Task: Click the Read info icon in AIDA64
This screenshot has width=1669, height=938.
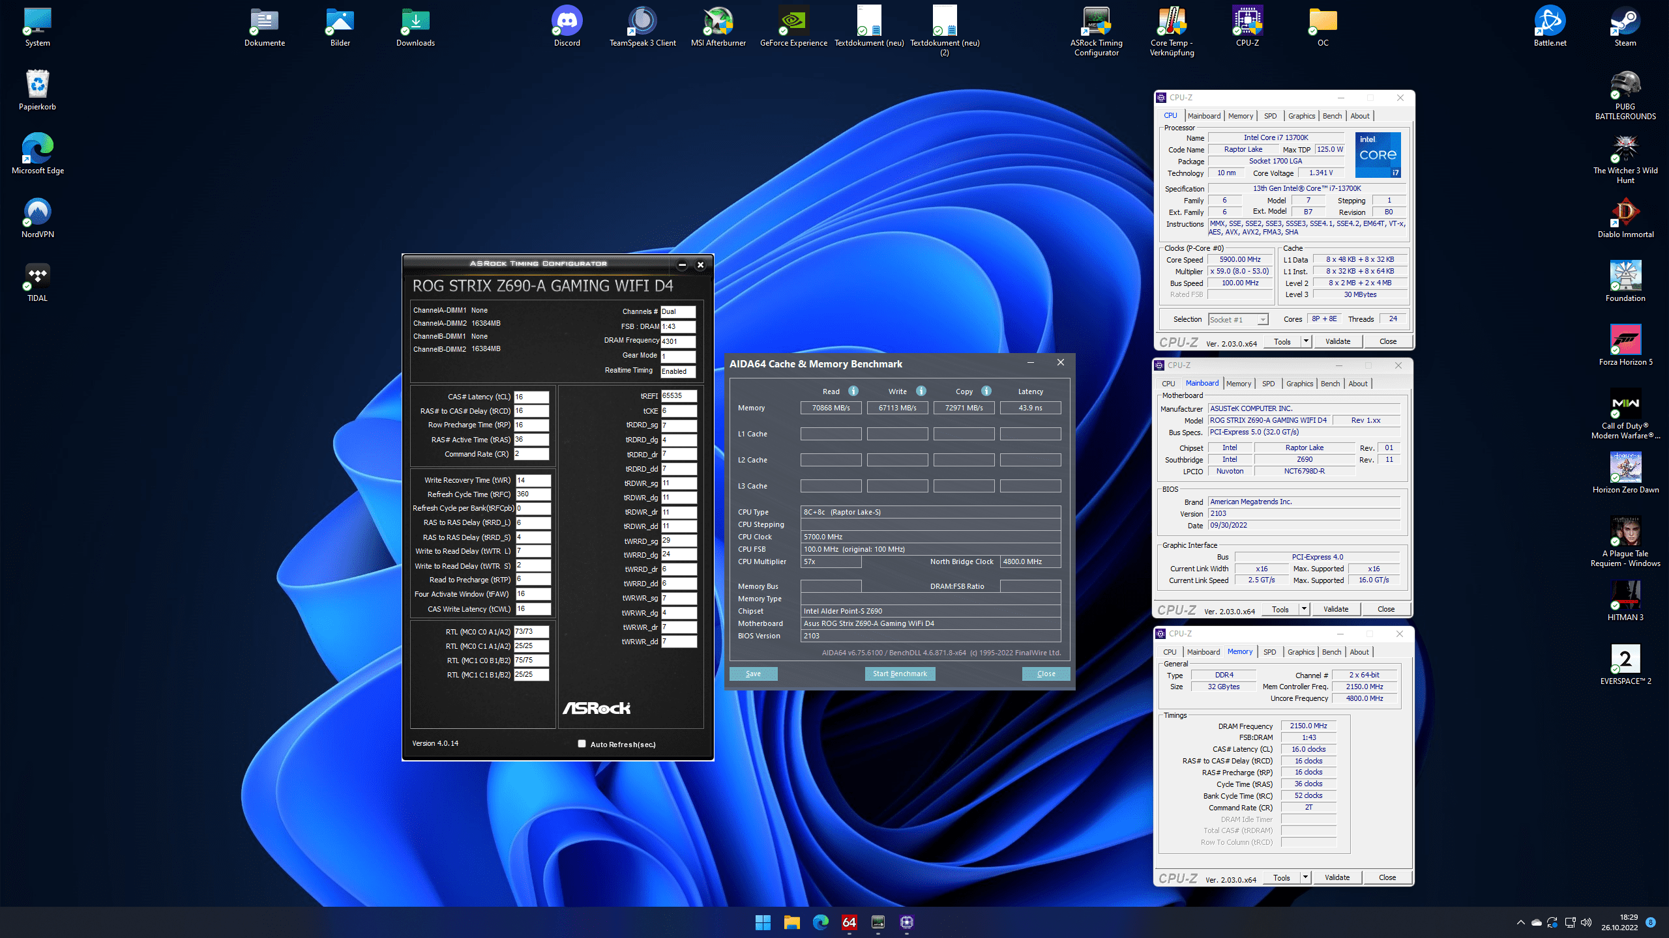Action: point(853,391)
